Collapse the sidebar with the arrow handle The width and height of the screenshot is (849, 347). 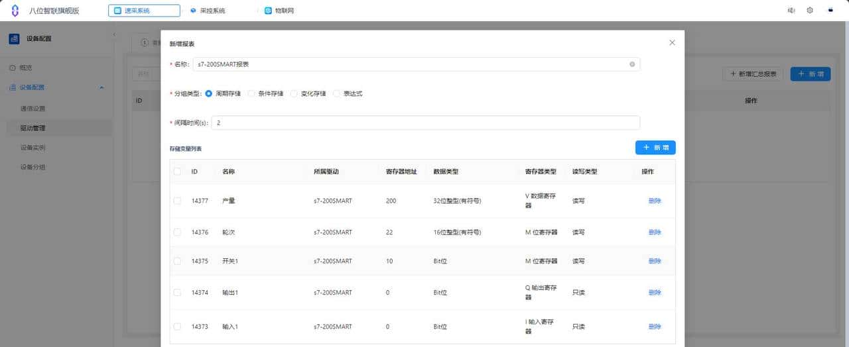pos(113,34)
